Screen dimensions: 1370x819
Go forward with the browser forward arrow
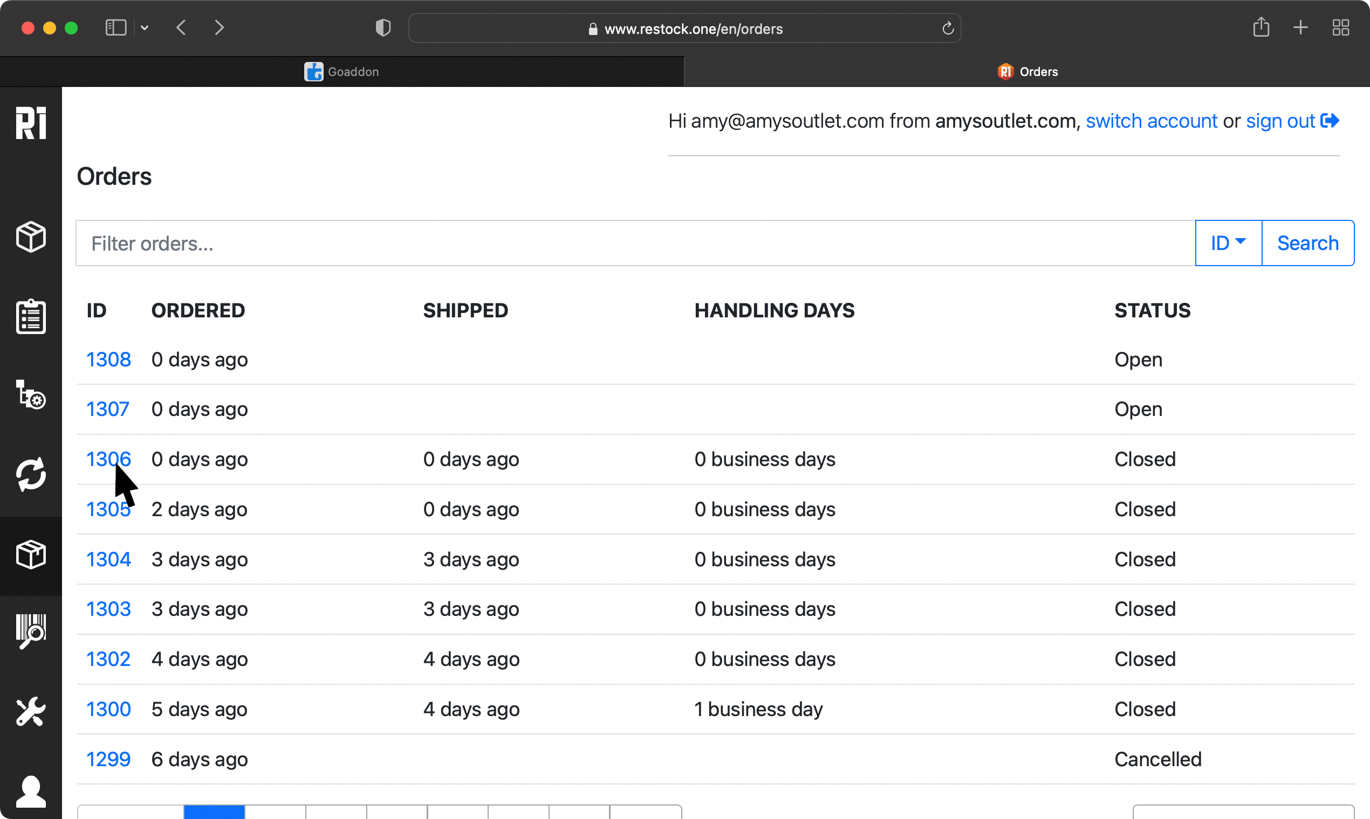tap(220, 27)
